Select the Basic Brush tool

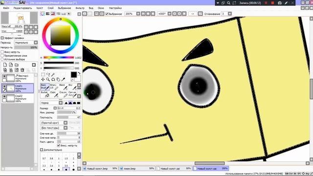[x=45, y=87]
